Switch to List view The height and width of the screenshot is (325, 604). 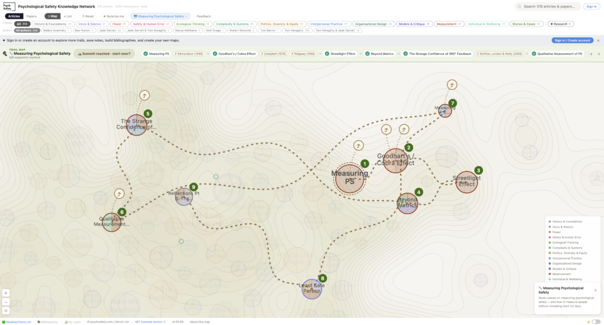click(68, 16)
